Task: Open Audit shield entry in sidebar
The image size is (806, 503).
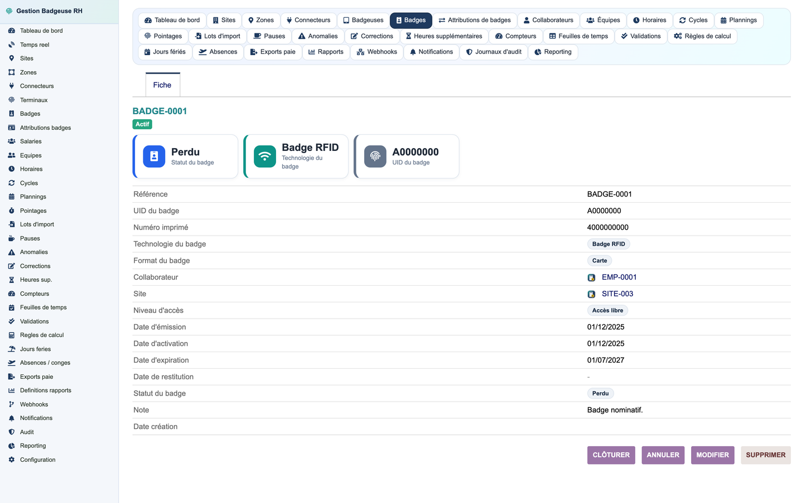Action: click(x=27, y=432)
